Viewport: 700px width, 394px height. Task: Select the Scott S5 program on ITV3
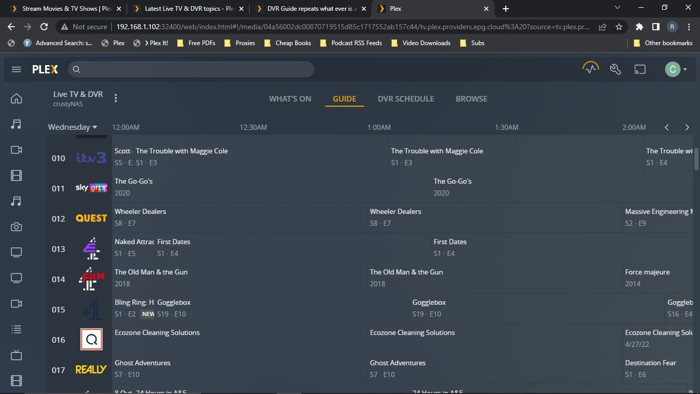point(122,156)
